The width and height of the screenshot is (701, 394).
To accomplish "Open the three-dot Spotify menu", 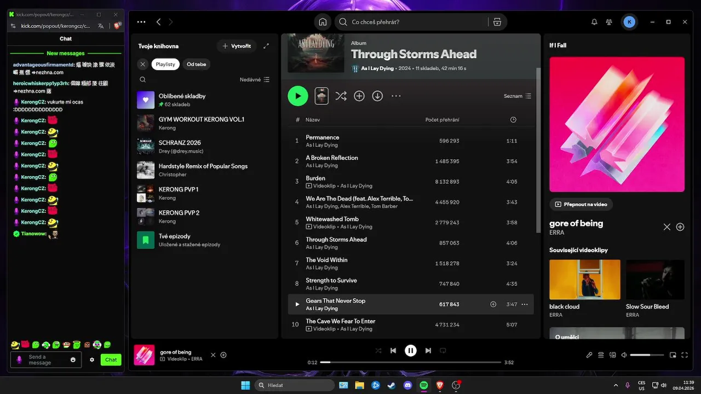I will click(141, 22).
